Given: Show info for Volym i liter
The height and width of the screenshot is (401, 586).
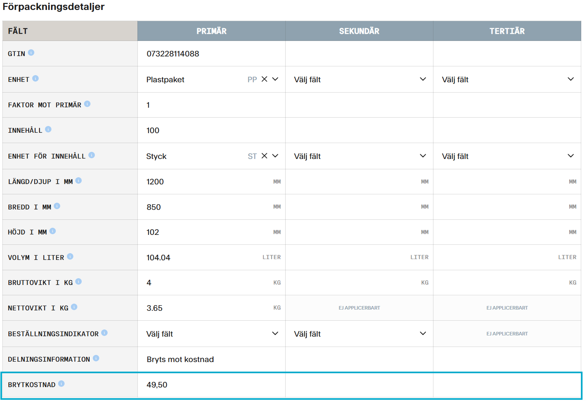Looking at the screenshot, I should click(70, 256).
